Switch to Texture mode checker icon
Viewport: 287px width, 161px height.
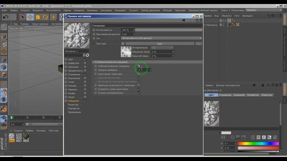click(x=4, y=44)
